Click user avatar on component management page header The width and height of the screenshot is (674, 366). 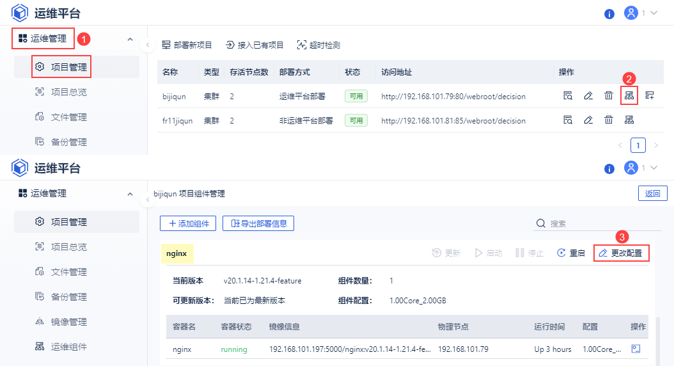(x=631, y=168)
